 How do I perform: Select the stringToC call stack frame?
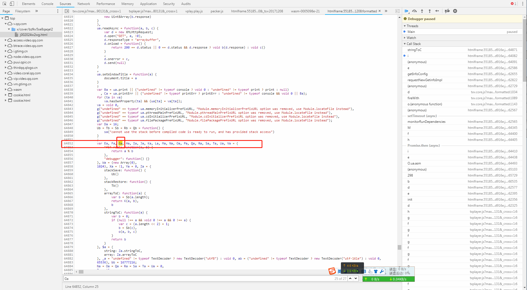click(462, 50)
